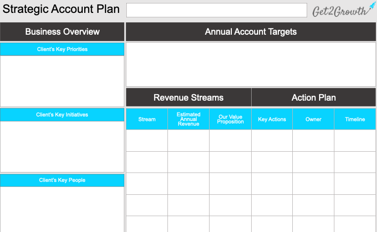The height and width of the screenshot is (232, 377).
Task: Click the Timeline column header
Action: point(355,119)
